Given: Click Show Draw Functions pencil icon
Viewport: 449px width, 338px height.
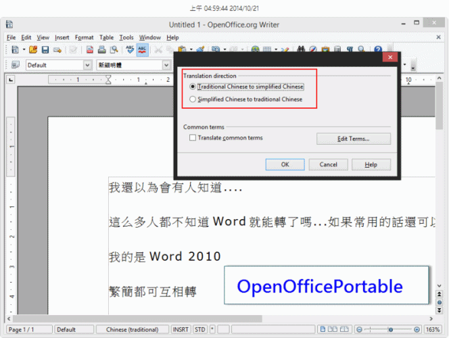Looking at the screenshot, I should [285, 49].
